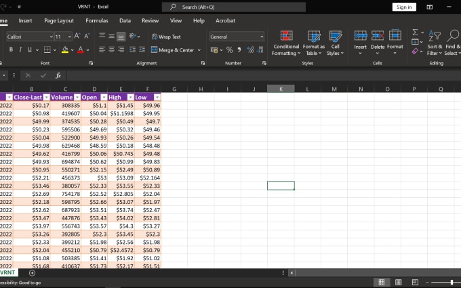Click the Decrease Decimal icon

260,50
